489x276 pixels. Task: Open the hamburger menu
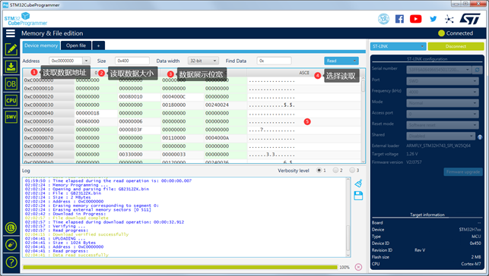point(11,33)
